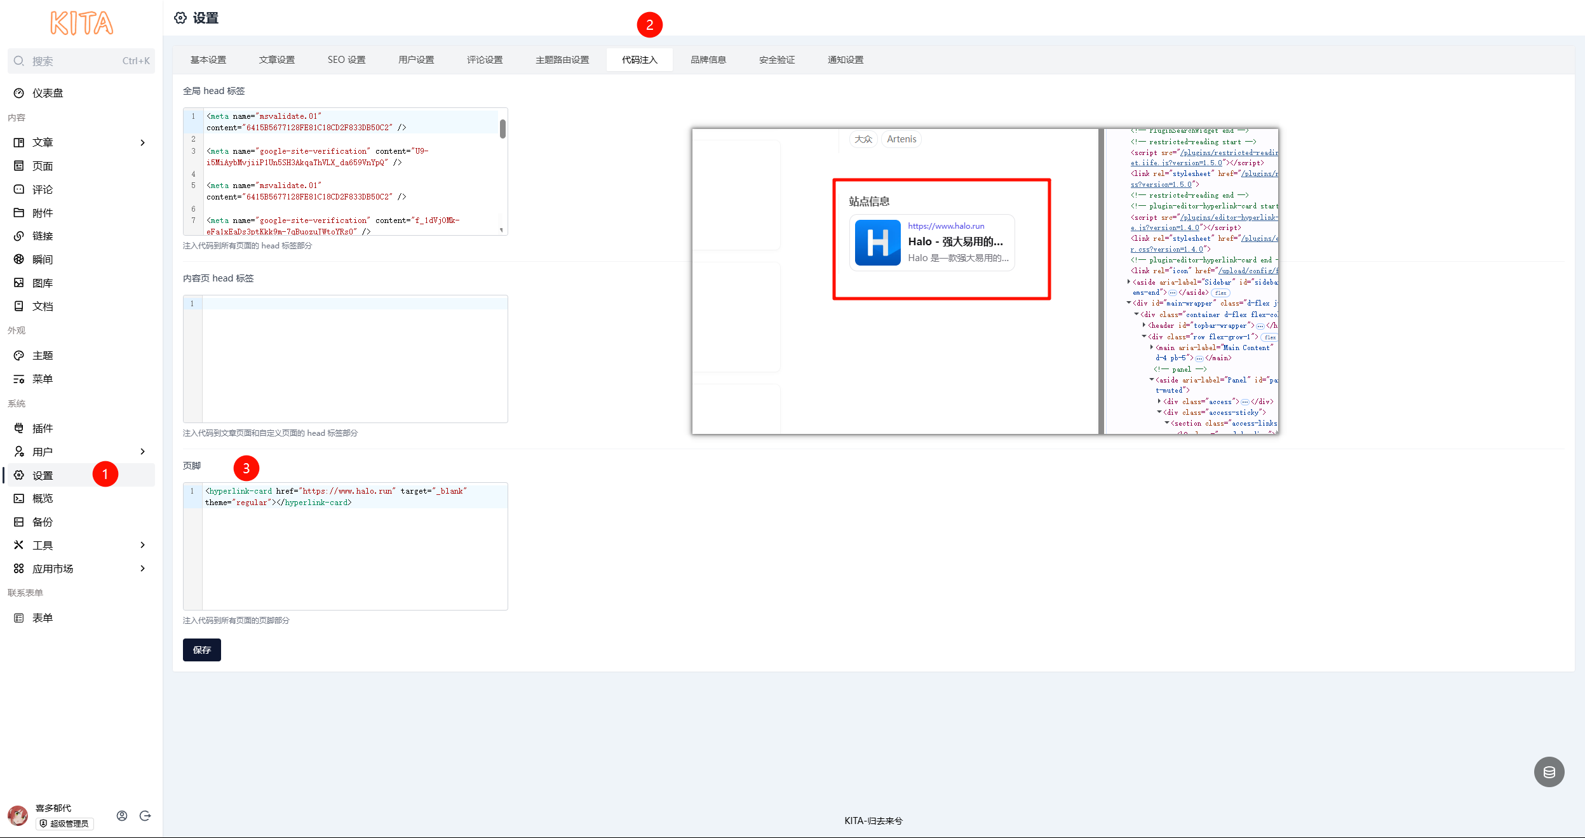Click the floating database icon button
Screen dimensions: 1585x838
pos(1549,772)
